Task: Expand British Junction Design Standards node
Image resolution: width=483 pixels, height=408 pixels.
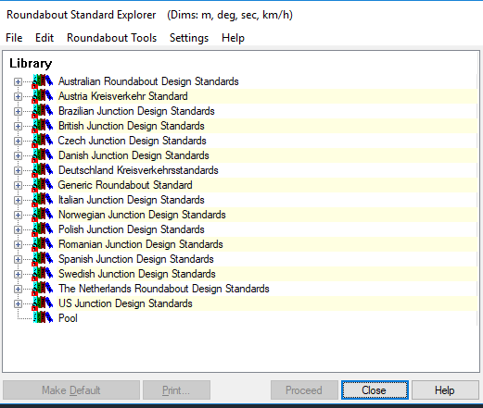Action: click(x=18, y=126)
